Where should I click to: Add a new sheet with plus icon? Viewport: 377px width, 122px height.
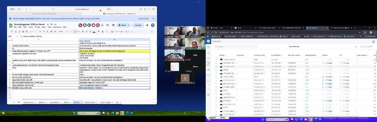[14, 102]
